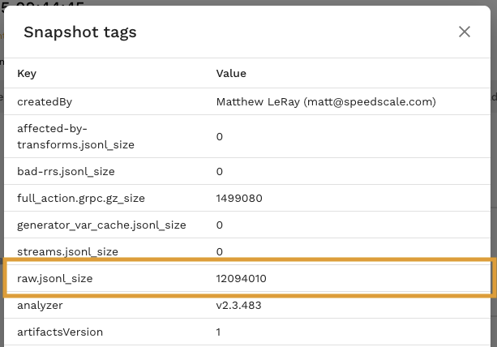The image size is (497, 347).
Task: Select the 'v2.3.483' analyzer version value
Action: (238, 306)
